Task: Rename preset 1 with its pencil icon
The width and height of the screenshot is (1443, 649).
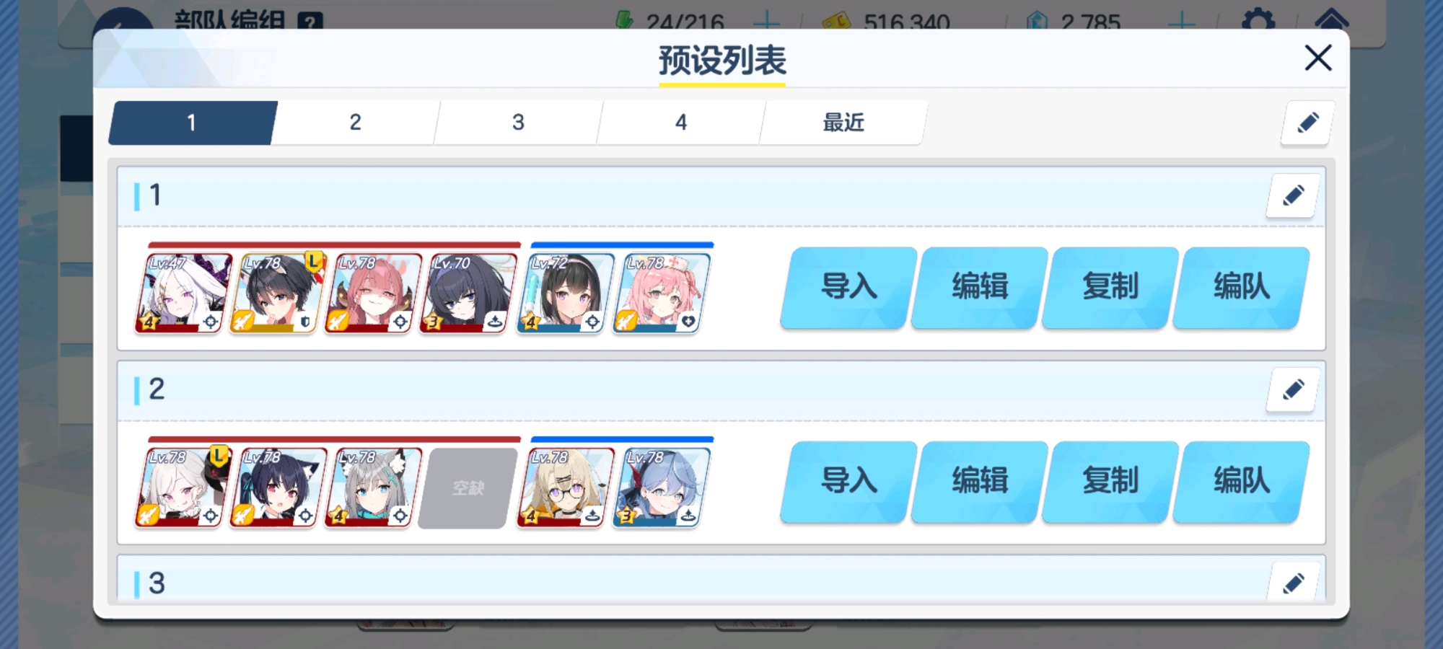Action: (1293, 195)
